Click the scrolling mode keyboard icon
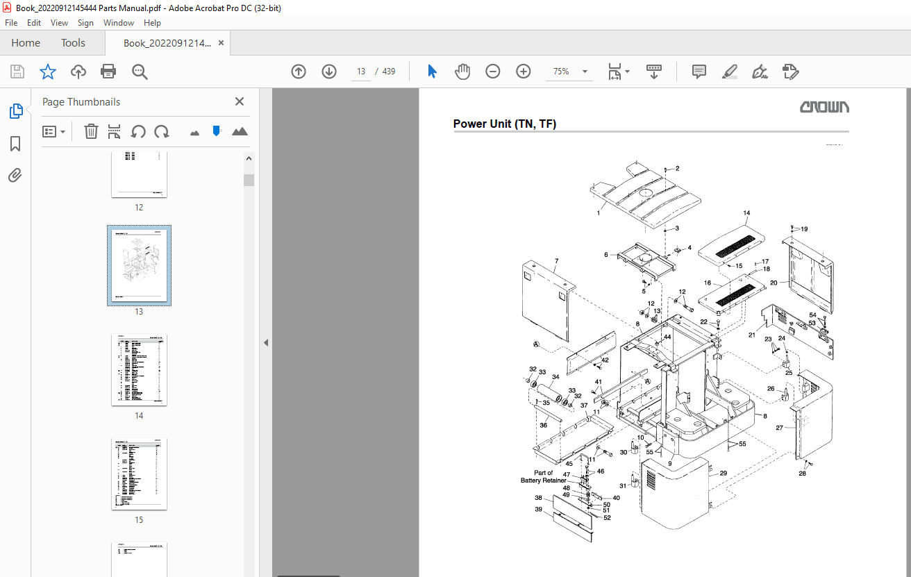 tap(654, 72)
